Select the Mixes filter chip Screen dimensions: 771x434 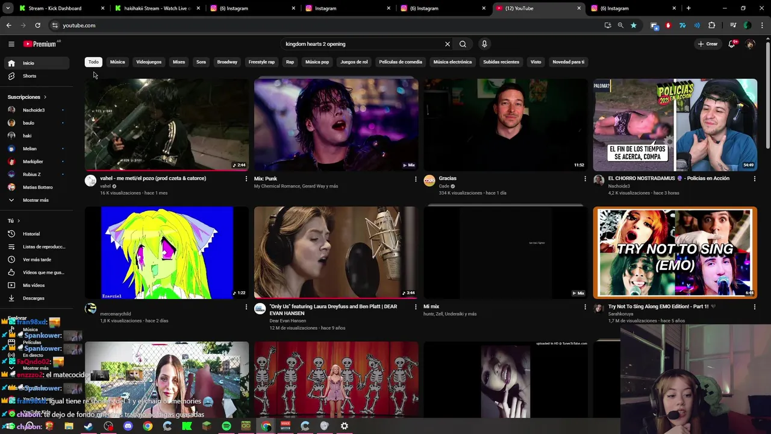[x=179, y=62]
